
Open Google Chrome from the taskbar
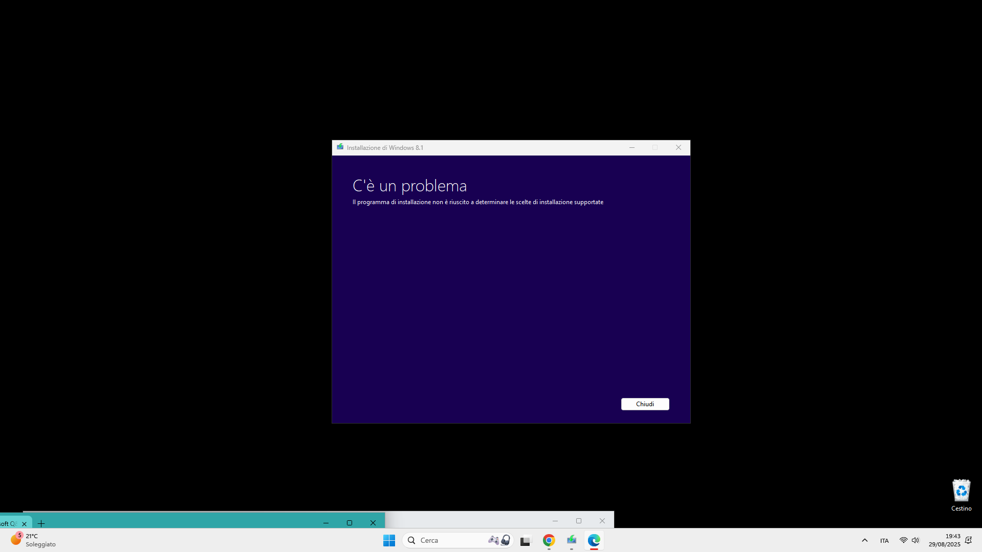coord(549,540)
